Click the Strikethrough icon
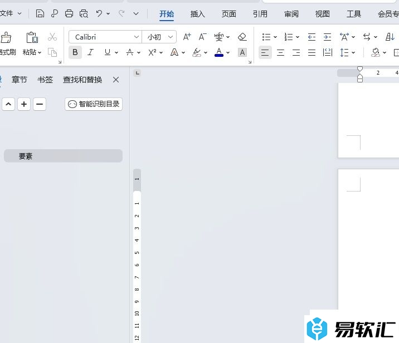The image size is (399, 343). pyautogui.click(x=130, y=53)
